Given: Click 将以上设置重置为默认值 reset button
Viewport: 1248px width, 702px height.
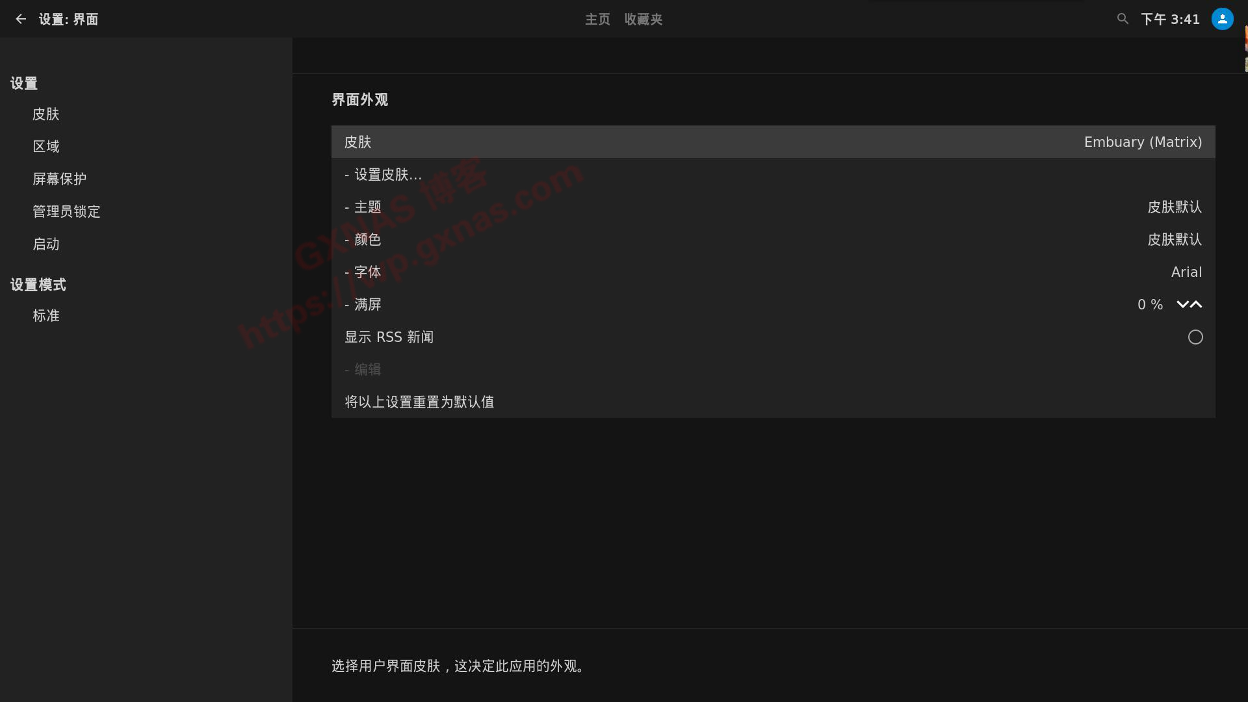Looking at the screenshot, I should click(419, 402).
